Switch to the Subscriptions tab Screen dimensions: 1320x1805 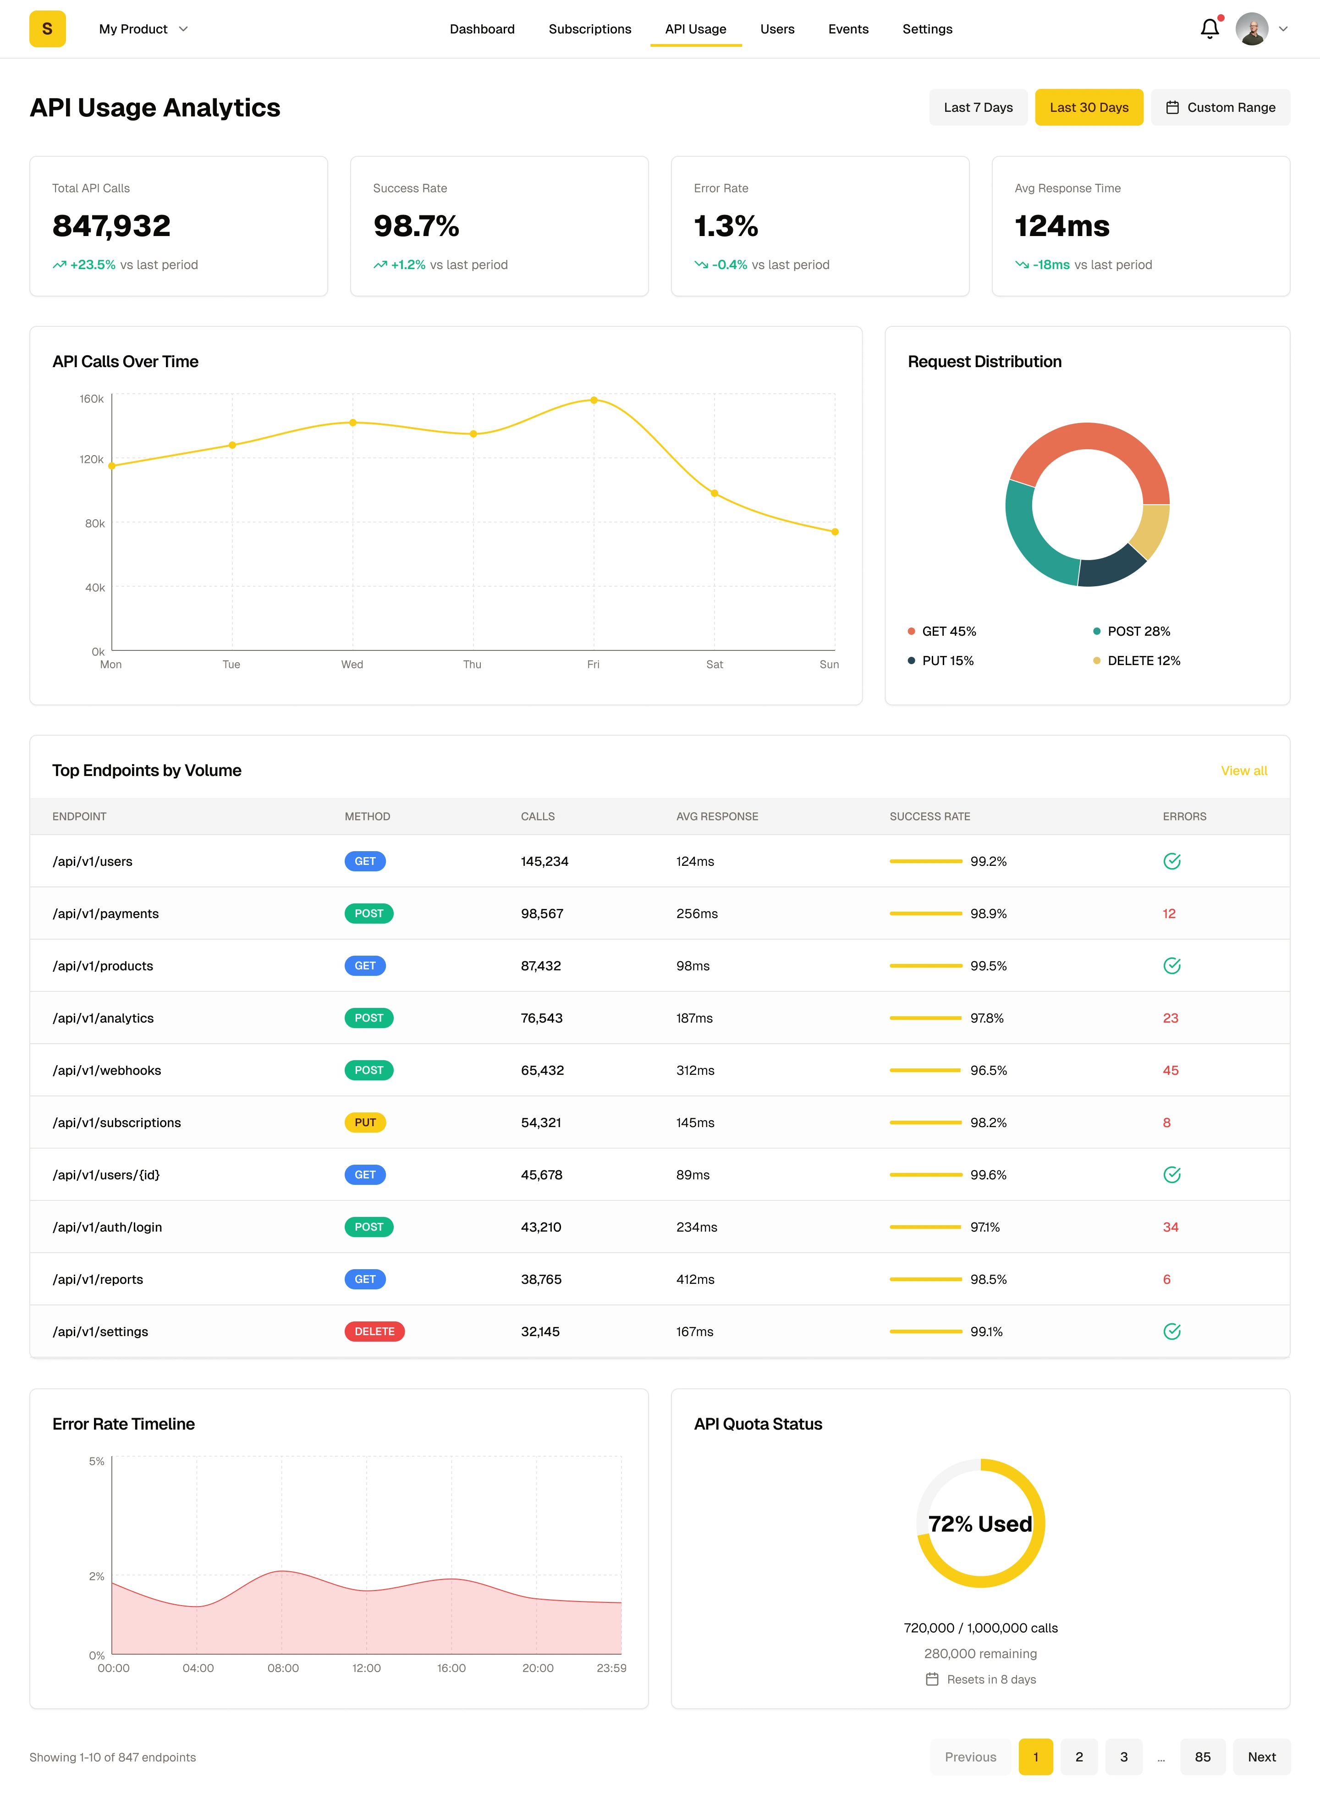[590, 29]
